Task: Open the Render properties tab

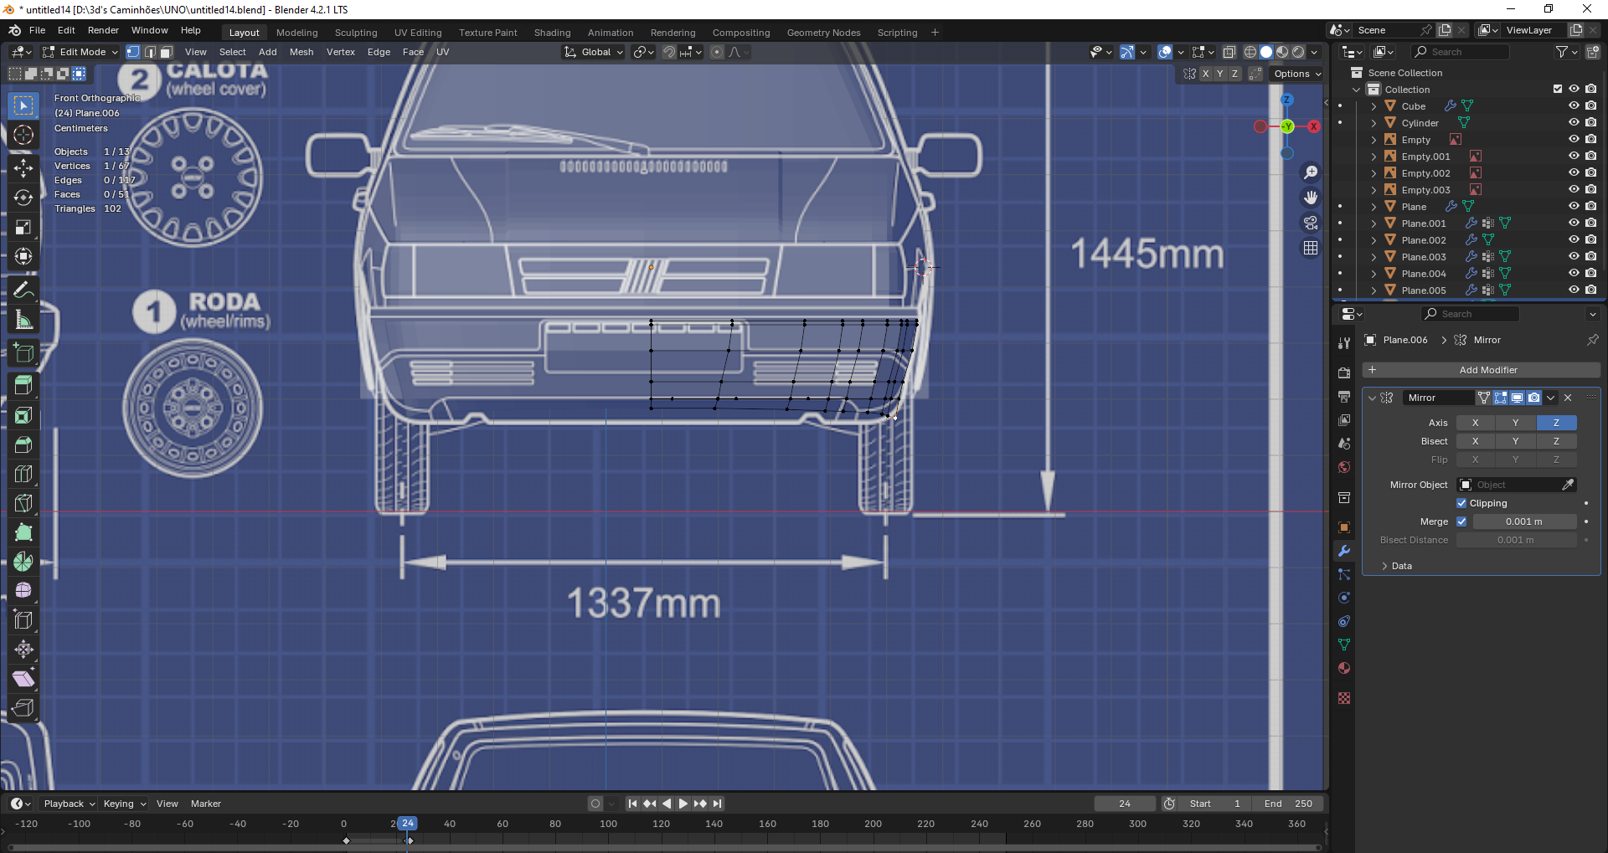Action: pos(1344,373)
